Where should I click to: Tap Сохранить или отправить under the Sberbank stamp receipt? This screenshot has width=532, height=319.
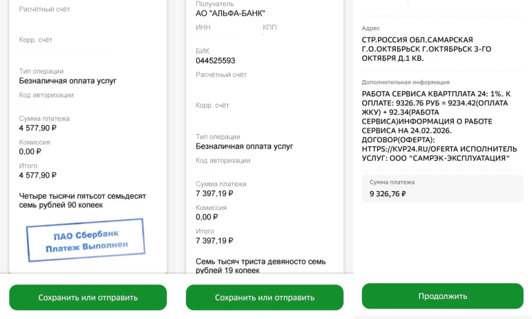(x=88, y=298)
